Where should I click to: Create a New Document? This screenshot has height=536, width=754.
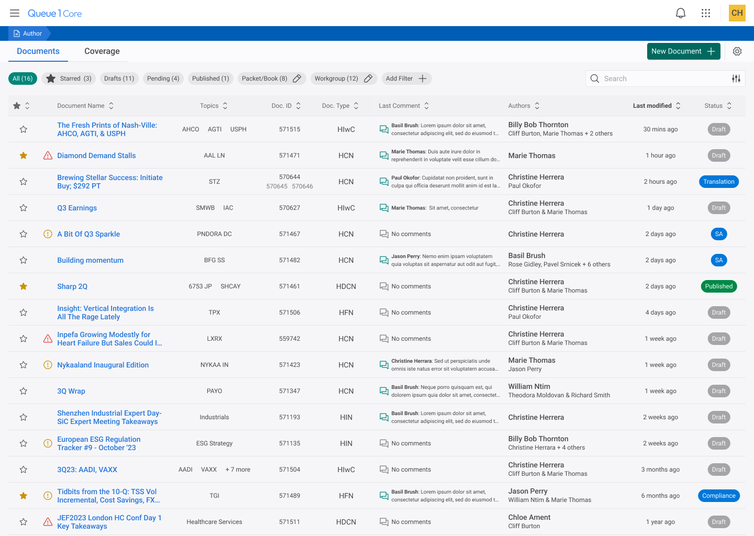(684, 51)
